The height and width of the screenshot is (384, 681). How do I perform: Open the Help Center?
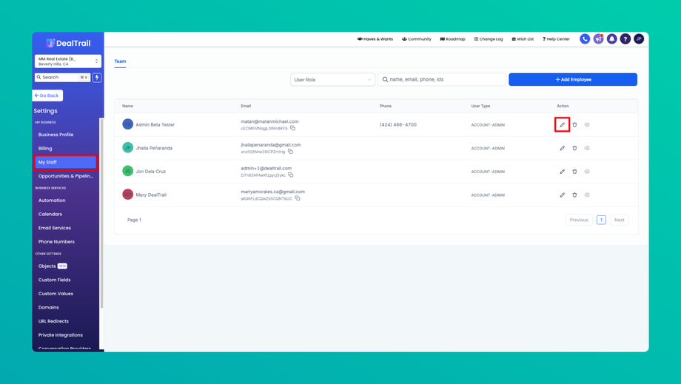coord(556,39)
